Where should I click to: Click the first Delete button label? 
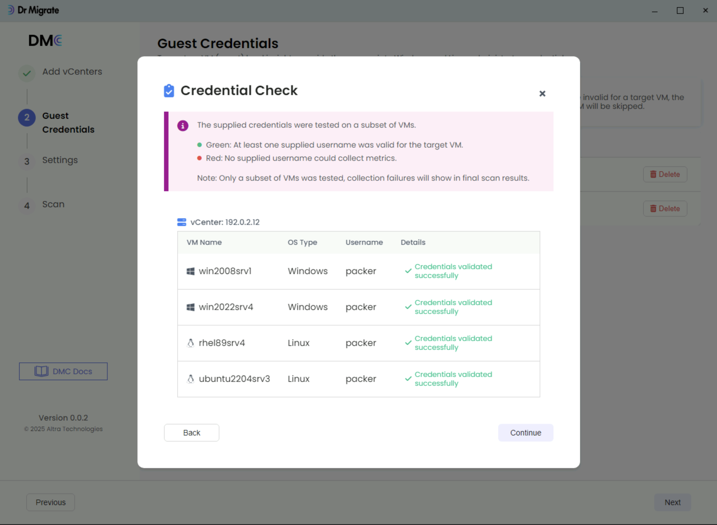click(669, 174)
